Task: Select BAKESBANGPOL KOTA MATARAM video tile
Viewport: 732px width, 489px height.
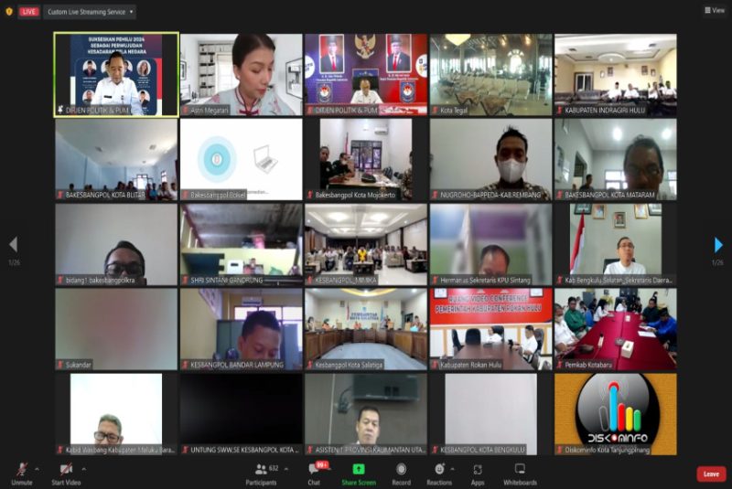Action: (615, 159)
